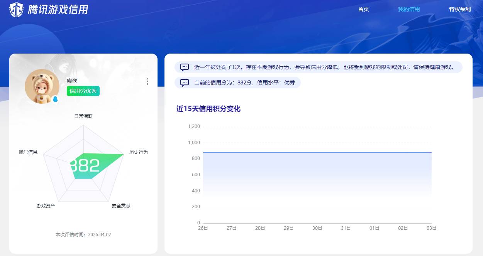Click the 26日 date label on the chart axis
Screen dimensions: 483x256
pos(203,228)
